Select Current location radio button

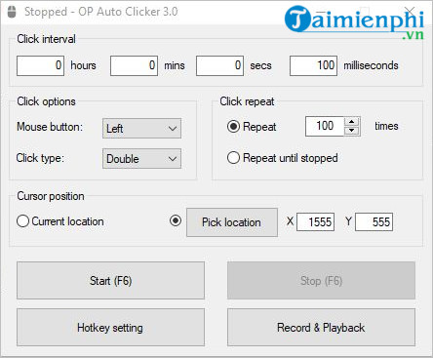[22, 221]
